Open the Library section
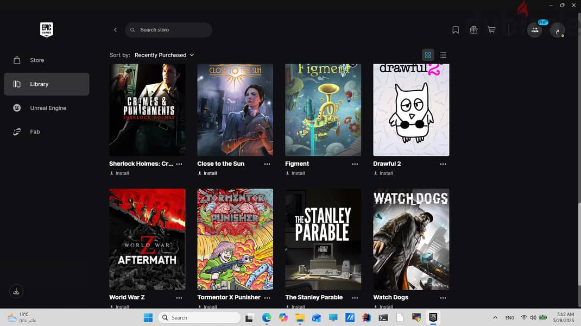 coord(47,84)
